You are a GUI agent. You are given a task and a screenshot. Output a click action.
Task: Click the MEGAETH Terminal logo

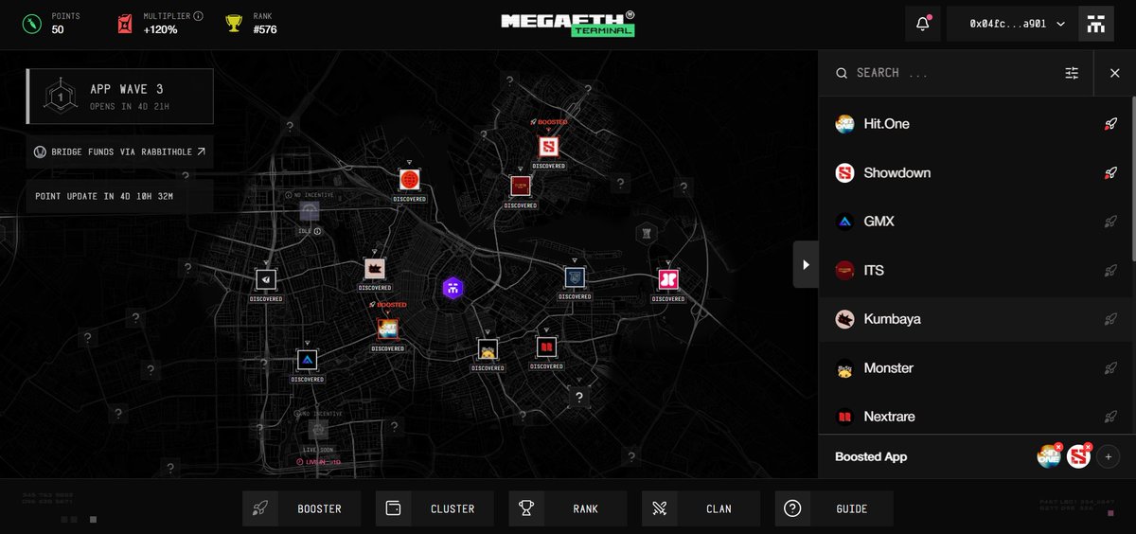click(x=568, y=24)
